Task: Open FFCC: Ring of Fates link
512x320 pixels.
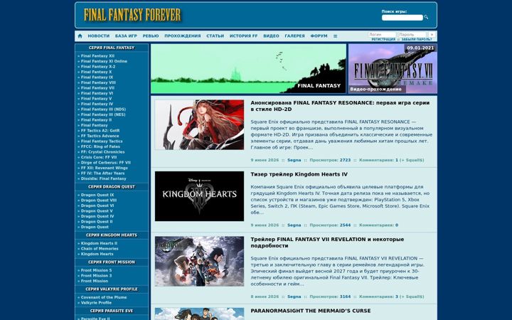Action: pyautogui.click(x=100, y=146)
